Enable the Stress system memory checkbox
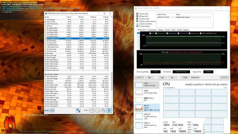The height and width of the screenshot is (134, 238). pyautogui.click(x=140, y=21)
